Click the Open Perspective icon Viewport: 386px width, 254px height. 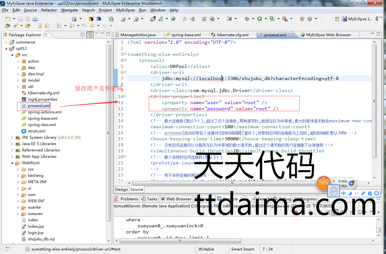click(337, 19)
